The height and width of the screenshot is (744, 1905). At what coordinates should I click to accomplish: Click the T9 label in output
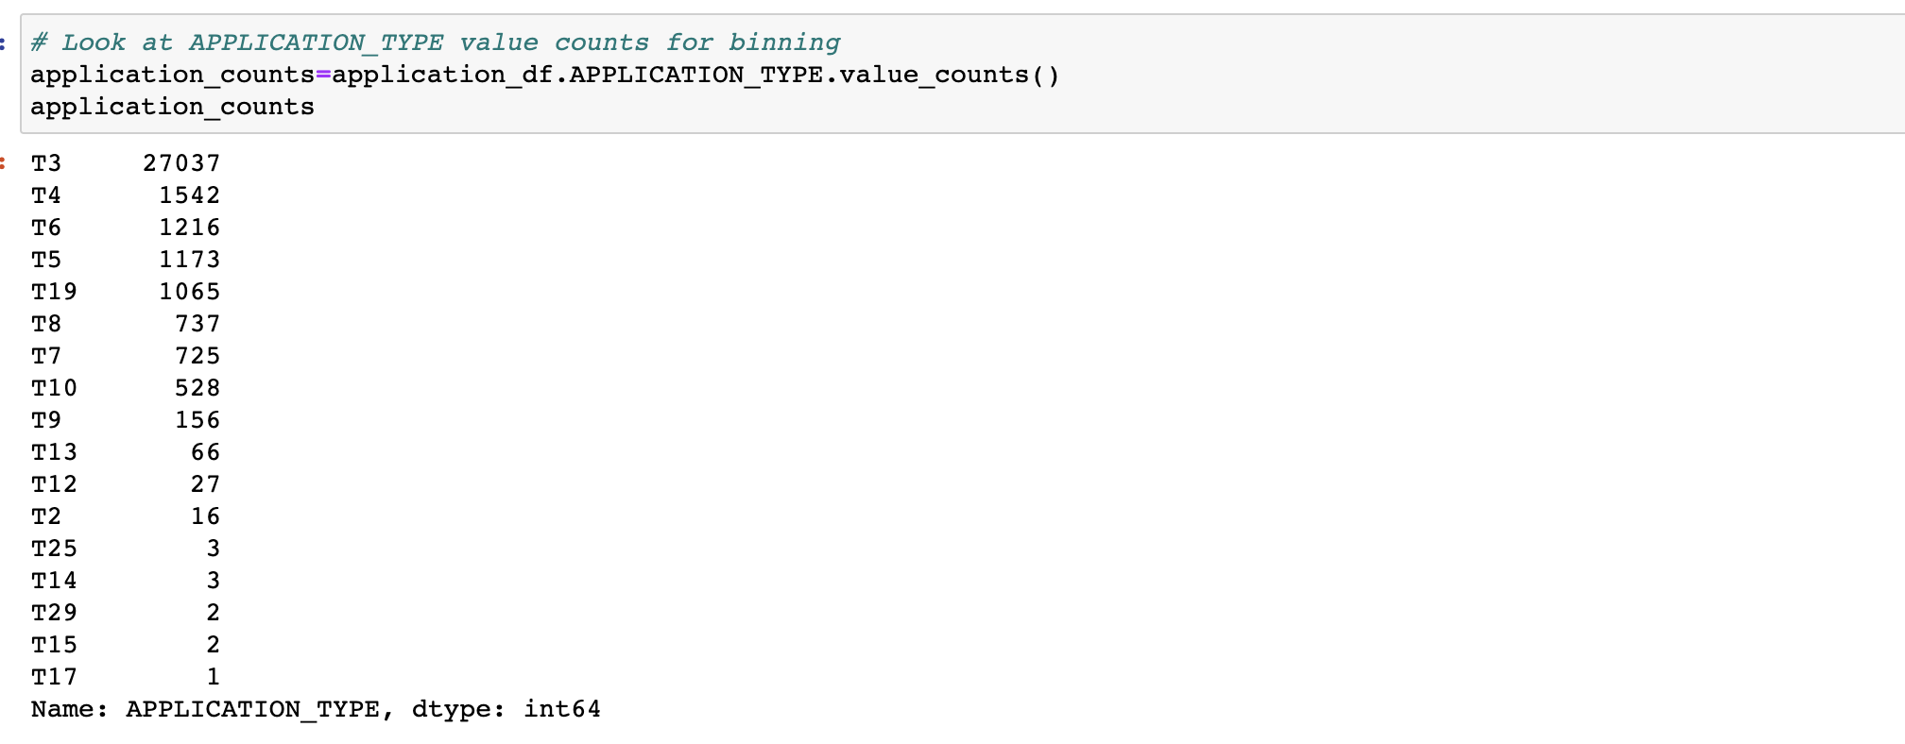[x=46, y=420]
